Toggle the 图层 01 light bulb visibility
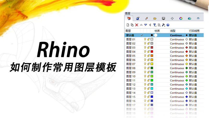This screenshot has height=118, width=209. coord(145,39)
